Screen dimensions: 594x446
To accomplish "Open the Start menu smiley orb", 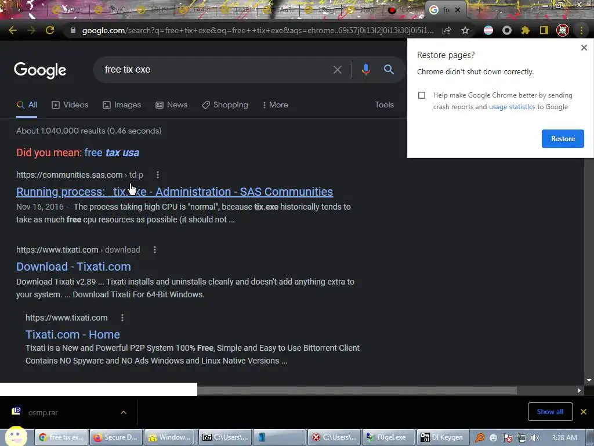I will (16, 437).
